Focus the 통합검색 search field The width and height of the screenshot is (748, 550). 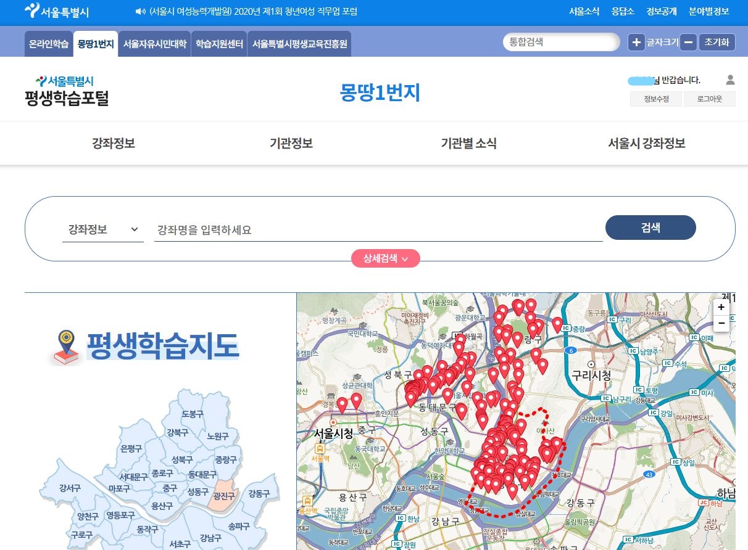pyautogui.click(x=562, y=42)
